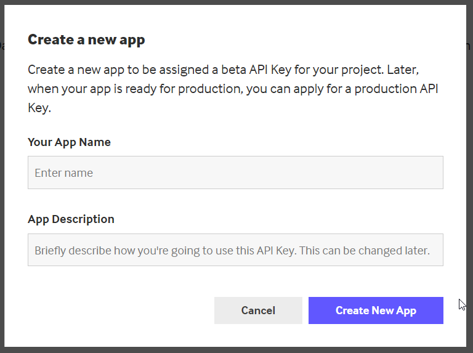The height and width of the screenshot is (353, 473).
Task: Click the "Your App Name" field label
Action: (69, 142)
